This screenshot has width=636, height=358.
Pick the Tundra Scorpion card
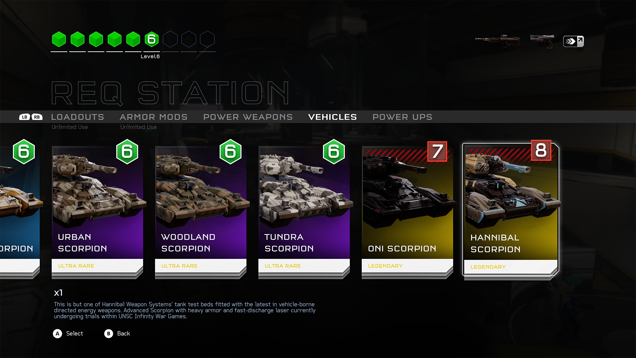(x=304, y=209)
